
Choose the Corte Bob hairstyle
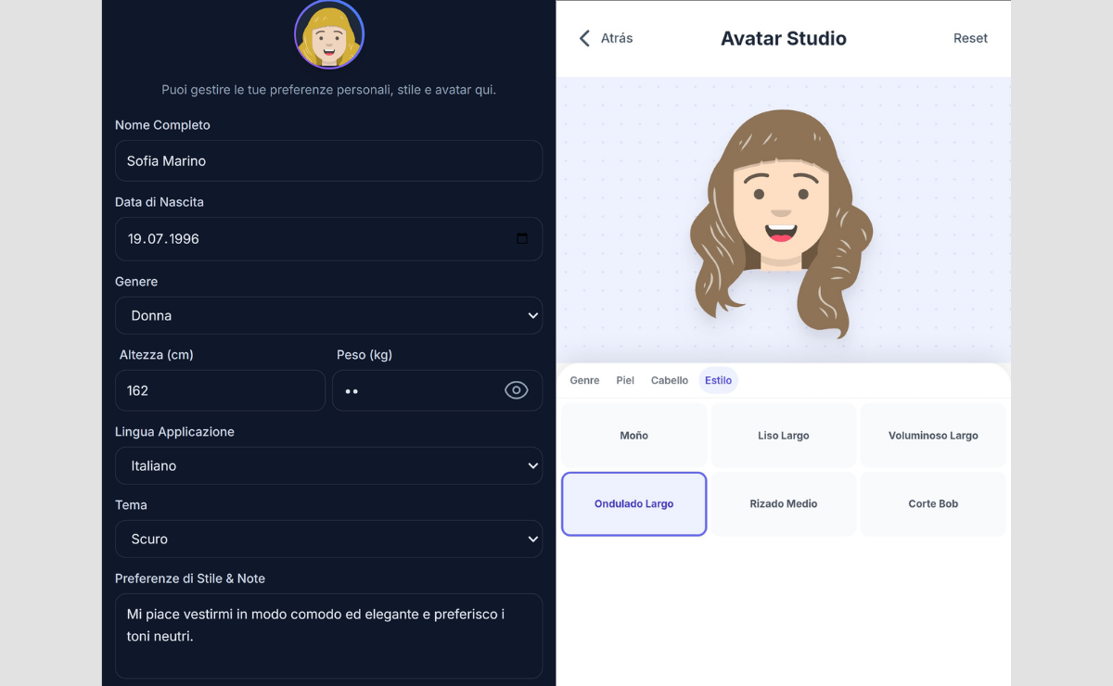(x=933, y=504)
